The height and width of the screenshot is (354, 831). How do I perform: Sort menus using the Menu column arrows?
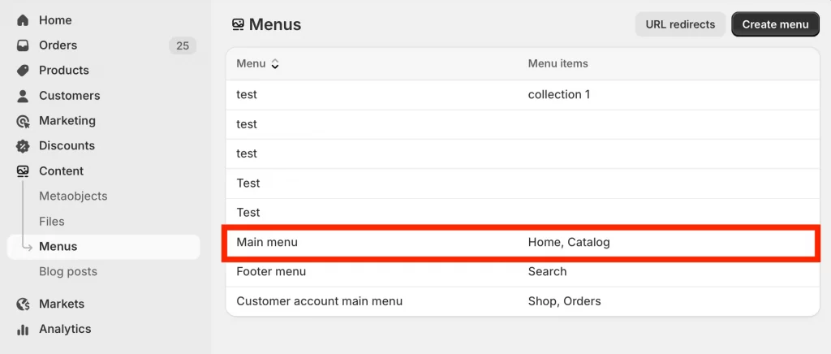tap(275, 64)
